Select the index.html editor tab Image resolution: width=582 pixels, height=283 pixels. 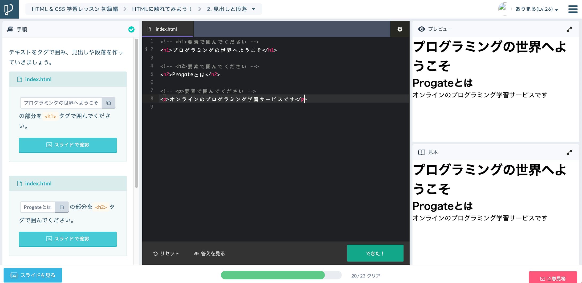tap(168, 29)
